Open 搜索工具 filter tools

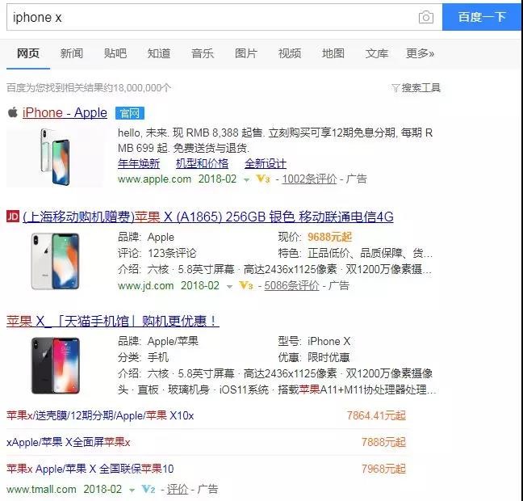(416, 88)
